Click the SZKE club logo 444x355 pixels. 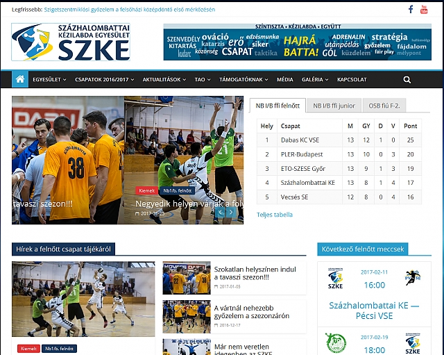[x=71, y=42]
